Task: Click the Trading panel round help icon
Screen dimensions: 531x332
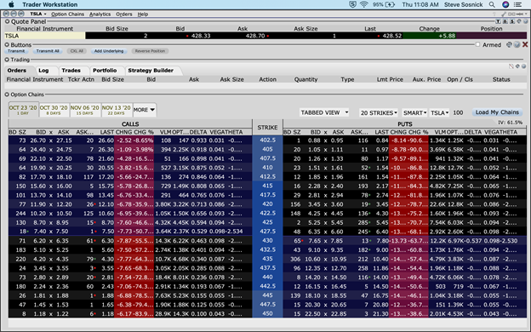Action: tap(524, 66)
